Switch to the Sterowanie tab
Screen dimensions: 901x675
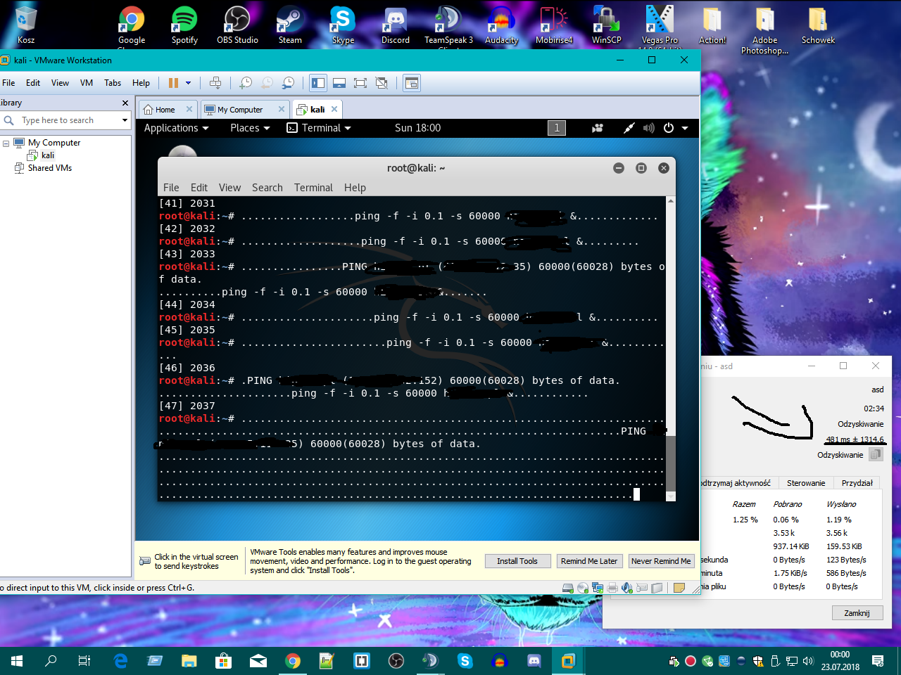[x=806, y=483]
